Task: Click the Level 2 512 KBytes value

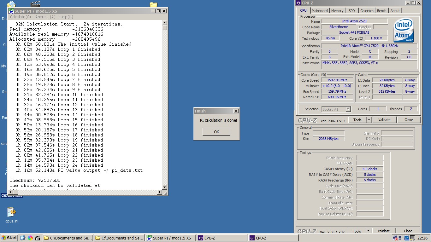Action: tap(387, 92)
